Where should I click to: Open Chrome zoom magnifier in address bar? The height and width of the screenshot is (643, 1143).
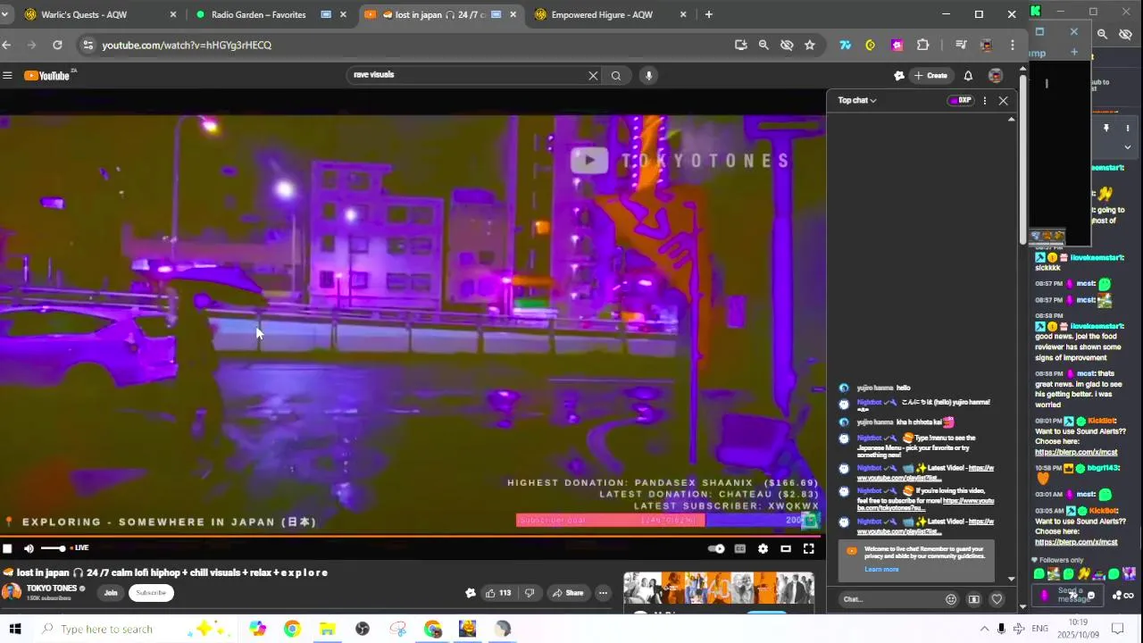coord(763,45)
